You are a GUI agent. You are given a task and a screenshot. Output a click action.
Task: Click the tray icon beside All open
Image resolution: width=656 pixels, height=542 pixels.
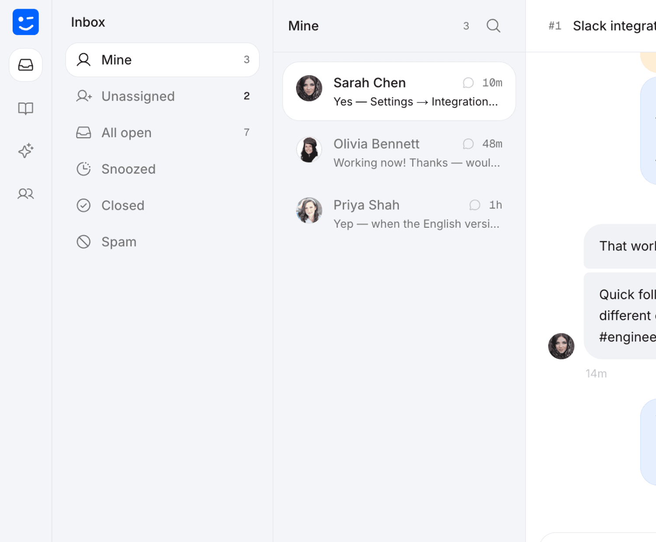coord(84,132)
